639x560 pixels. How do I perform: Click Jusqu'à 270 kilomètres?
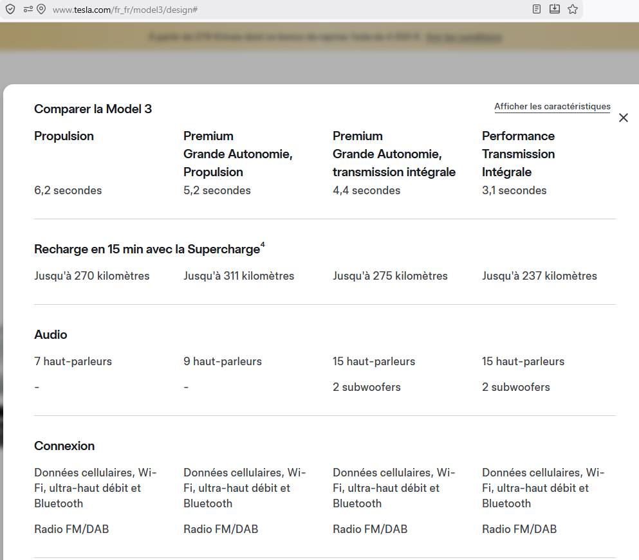91,276
